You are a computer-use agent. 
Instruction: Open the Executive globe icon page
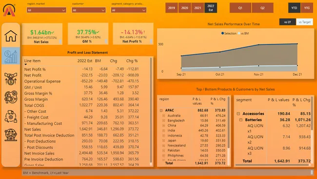(x=11, y=135)
